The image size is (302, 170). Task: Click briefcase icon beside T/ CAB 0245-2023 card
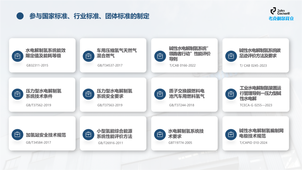tap(231, 56)
